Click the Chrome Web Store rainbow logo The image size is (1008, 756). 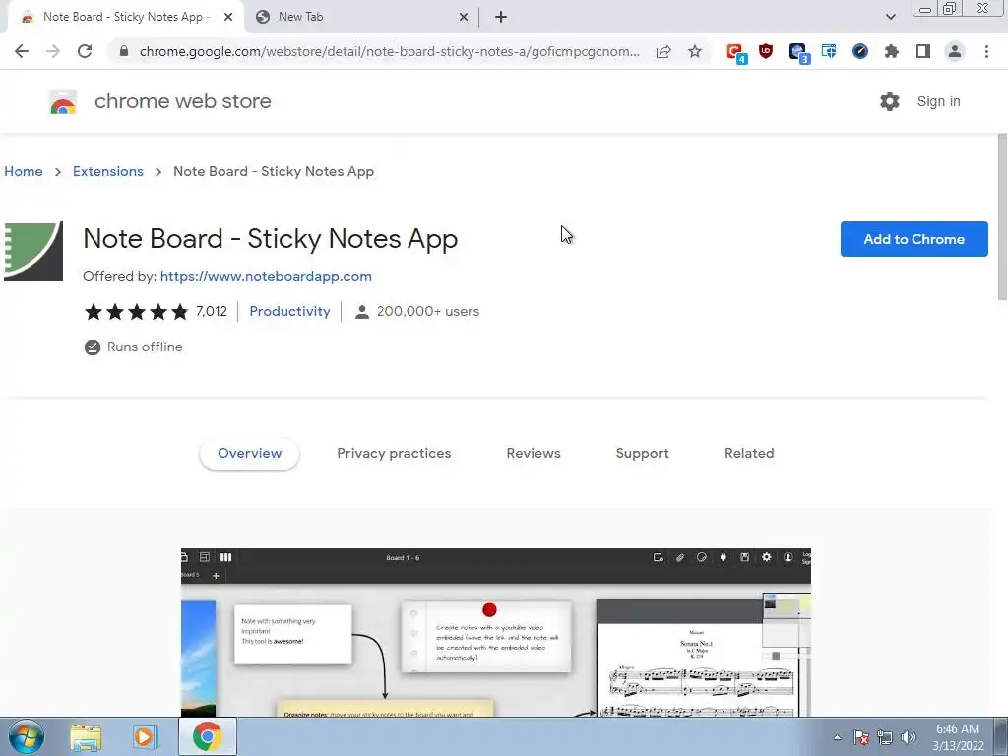63,101
